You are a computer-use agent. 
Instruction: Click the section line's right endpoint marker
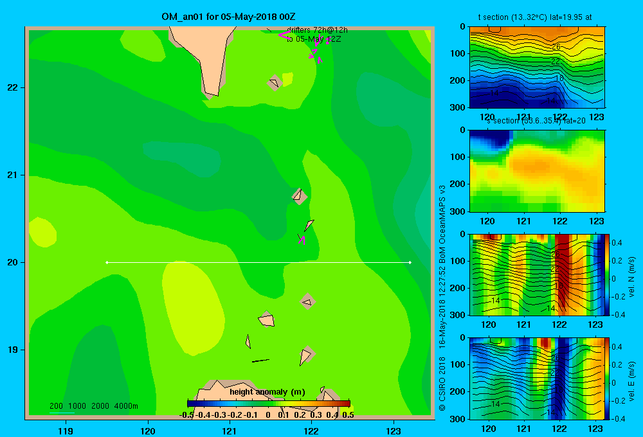[x=410, y=262]
